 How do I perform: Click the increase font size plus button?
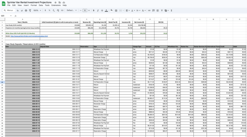click(x=89, y=10)
